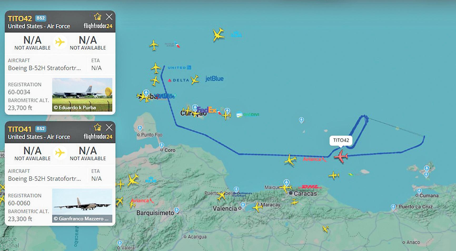Click the UNITED airline label
Image resolution: width=456 pixels, height=251 pixels.
click(180, 68)
